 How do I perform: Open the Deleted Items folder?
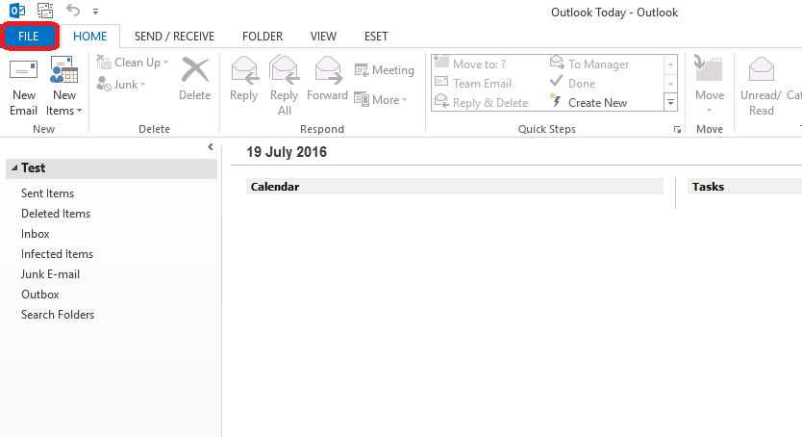[x=56, y=214]
